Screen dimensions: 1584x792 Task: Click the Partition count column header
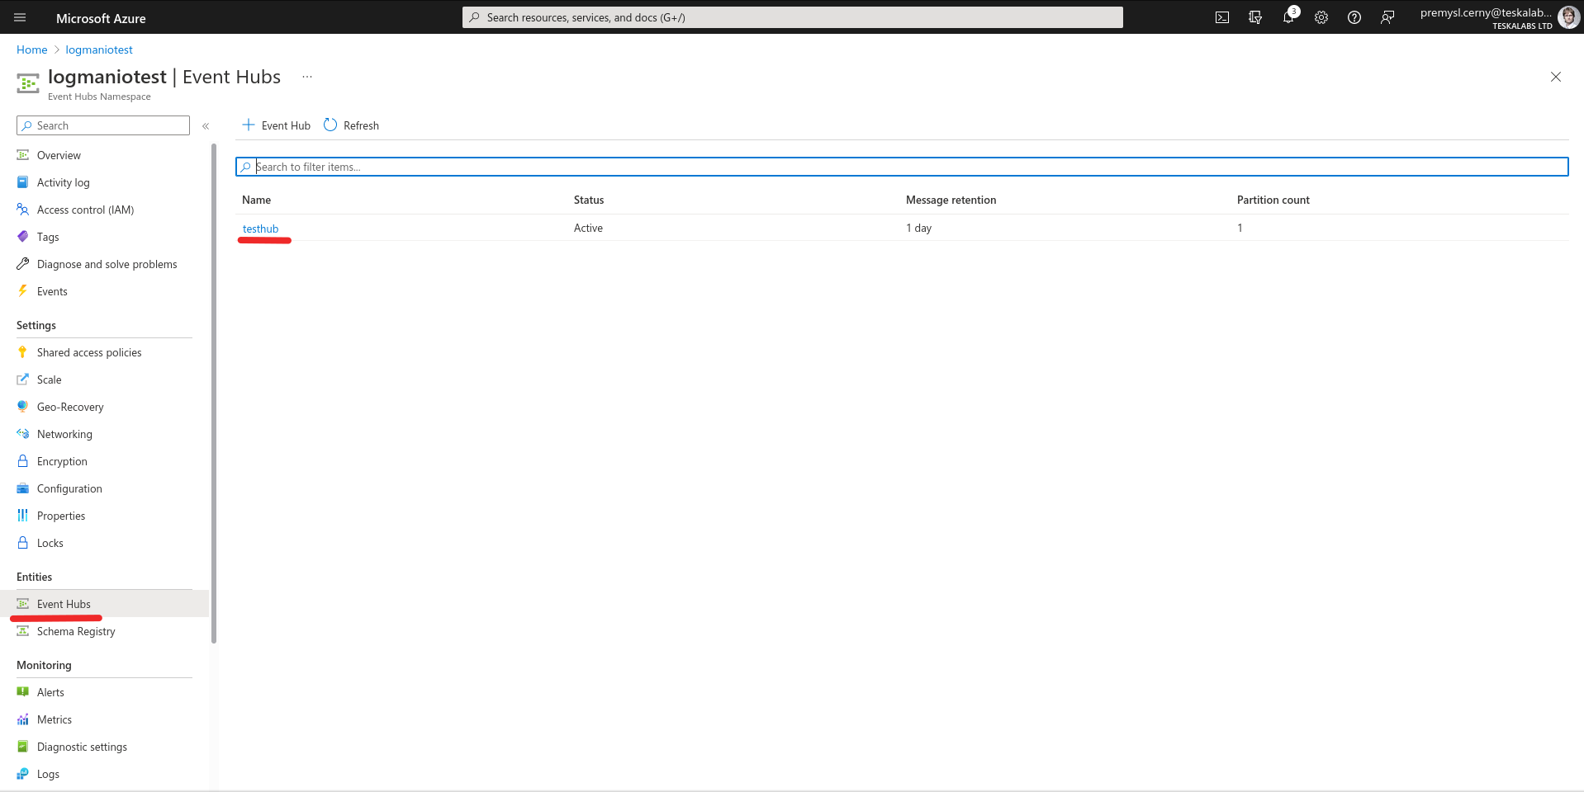pos(1273,200)
